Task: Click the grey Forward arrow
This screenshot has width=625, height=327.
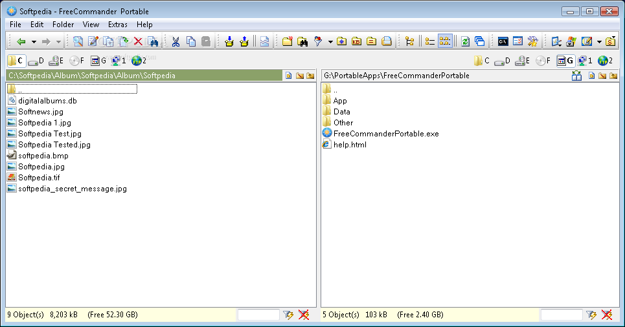Action: [x=46, y=41]
